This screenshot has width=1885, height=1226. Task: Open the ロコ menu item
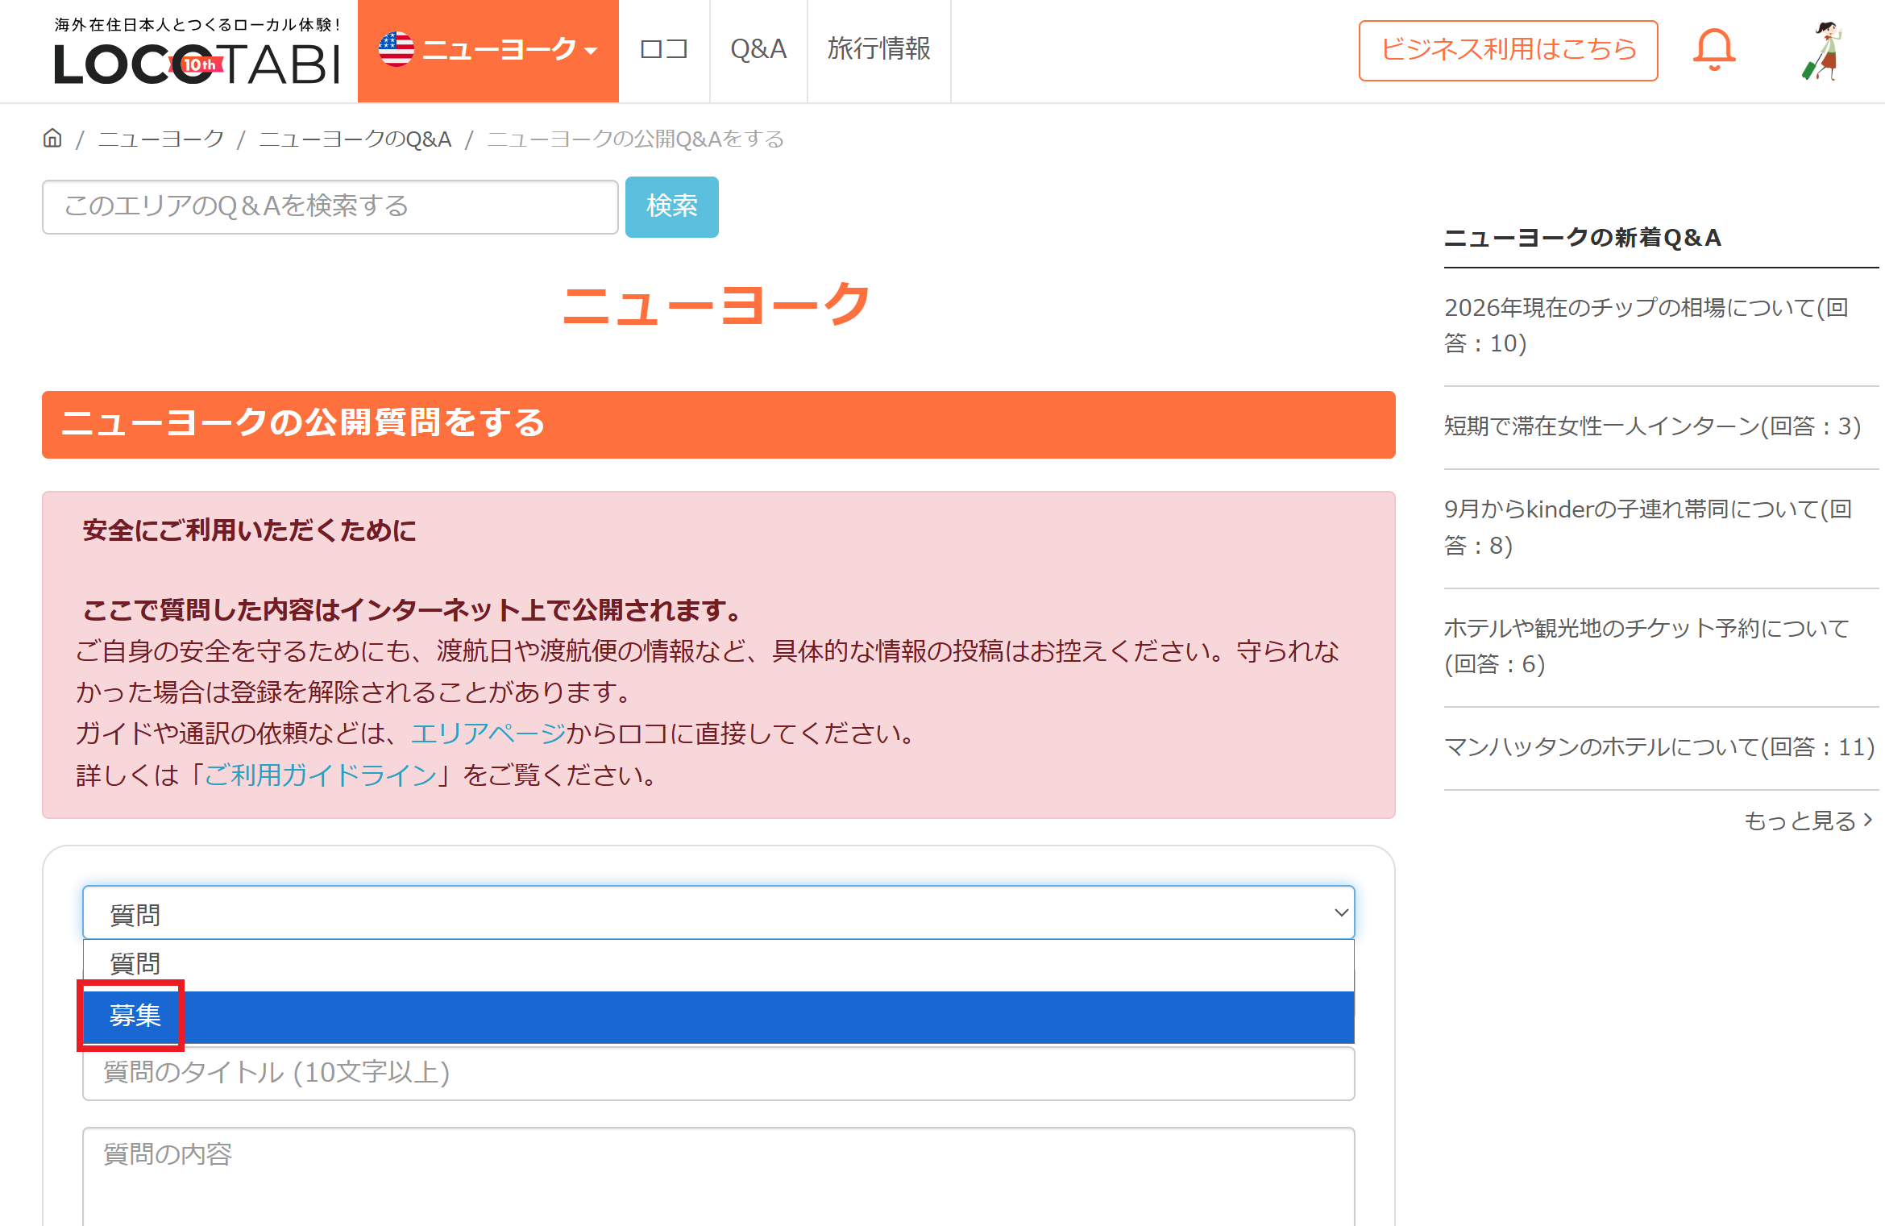pos(664,50)
